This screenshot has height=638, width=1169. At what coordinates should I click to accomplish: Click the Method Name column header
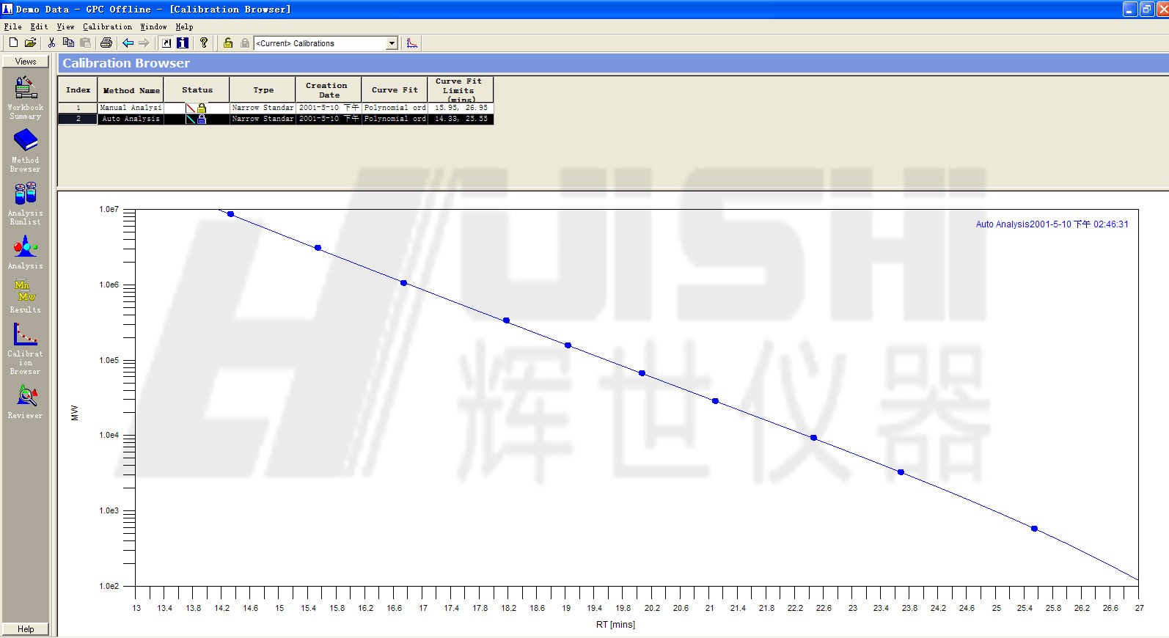(131, 90)
